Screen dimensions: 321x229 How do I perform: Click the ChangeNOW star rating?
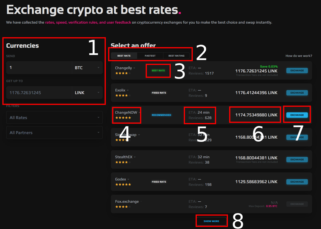pyautogui.click(x=123, y=118)
